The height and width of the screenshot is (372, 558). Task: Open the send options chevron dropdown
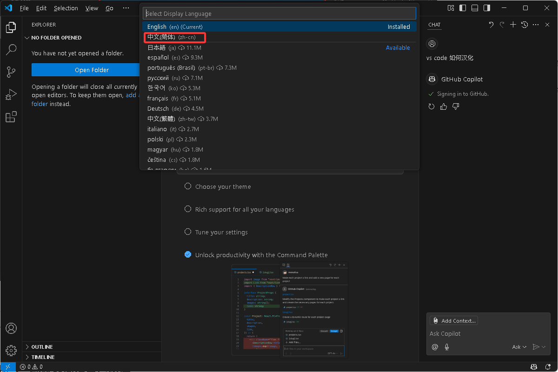544,347
